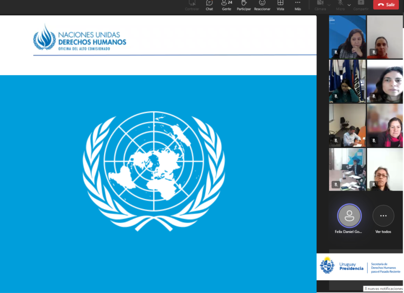Click muted mic icon on man-at-desk video

tap(336, 141)
